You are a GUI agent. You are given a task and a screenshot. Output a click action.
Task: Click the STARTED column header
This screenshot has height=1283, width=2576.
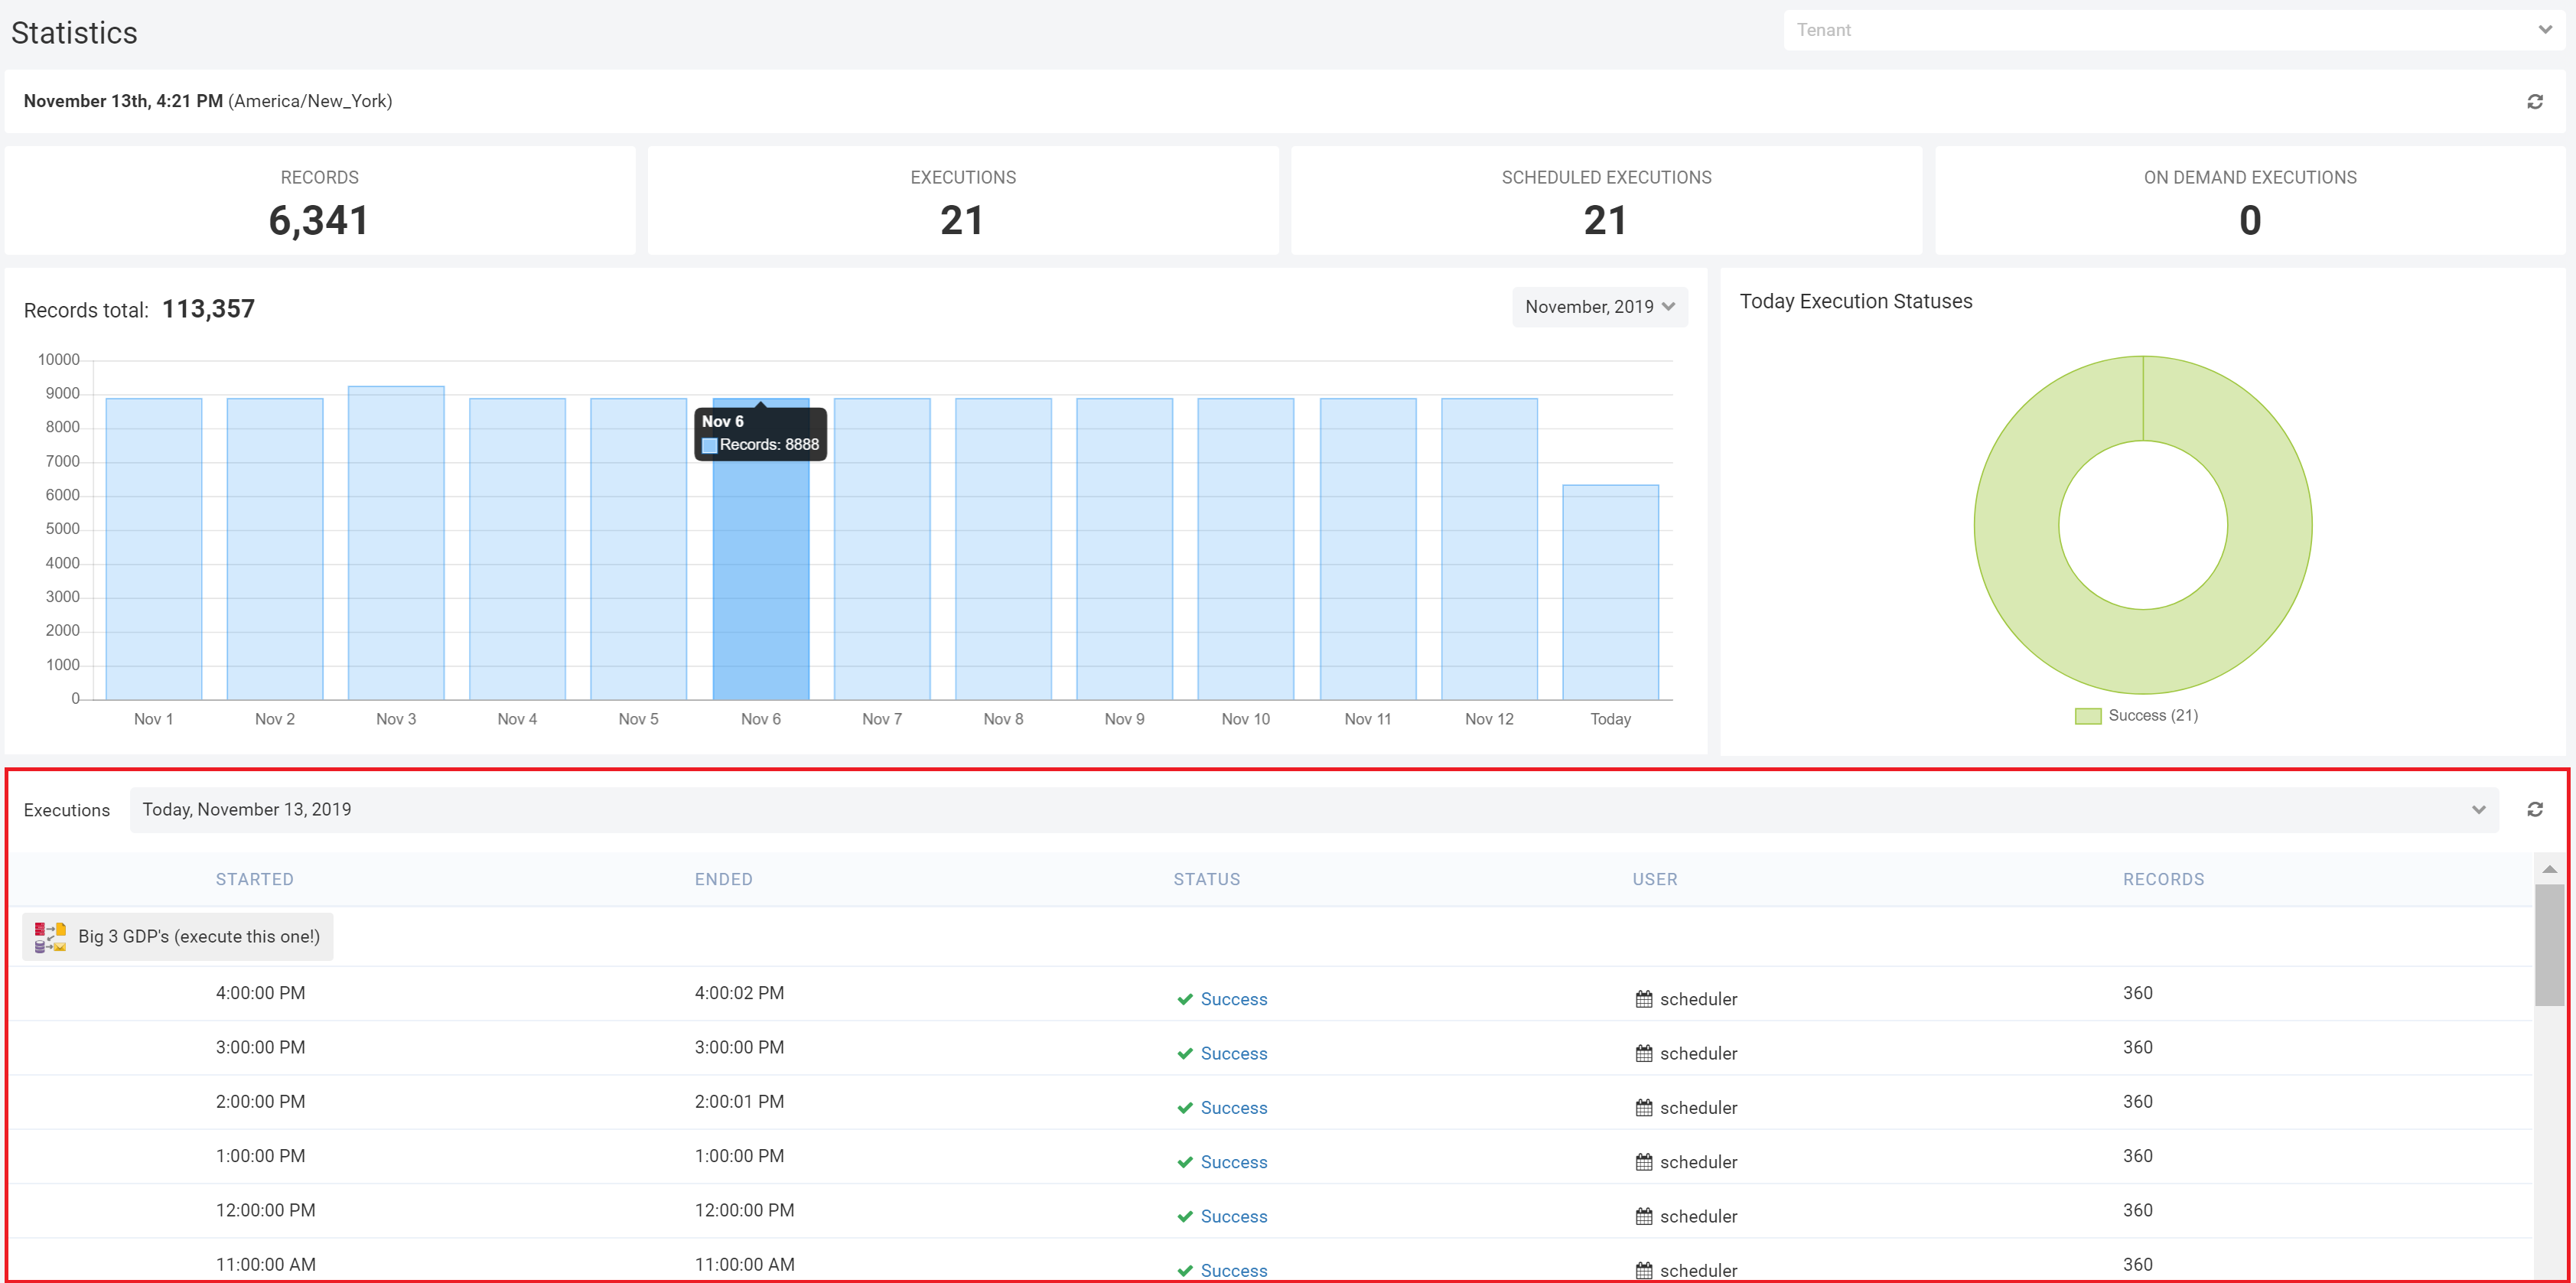tap(254, 879)
